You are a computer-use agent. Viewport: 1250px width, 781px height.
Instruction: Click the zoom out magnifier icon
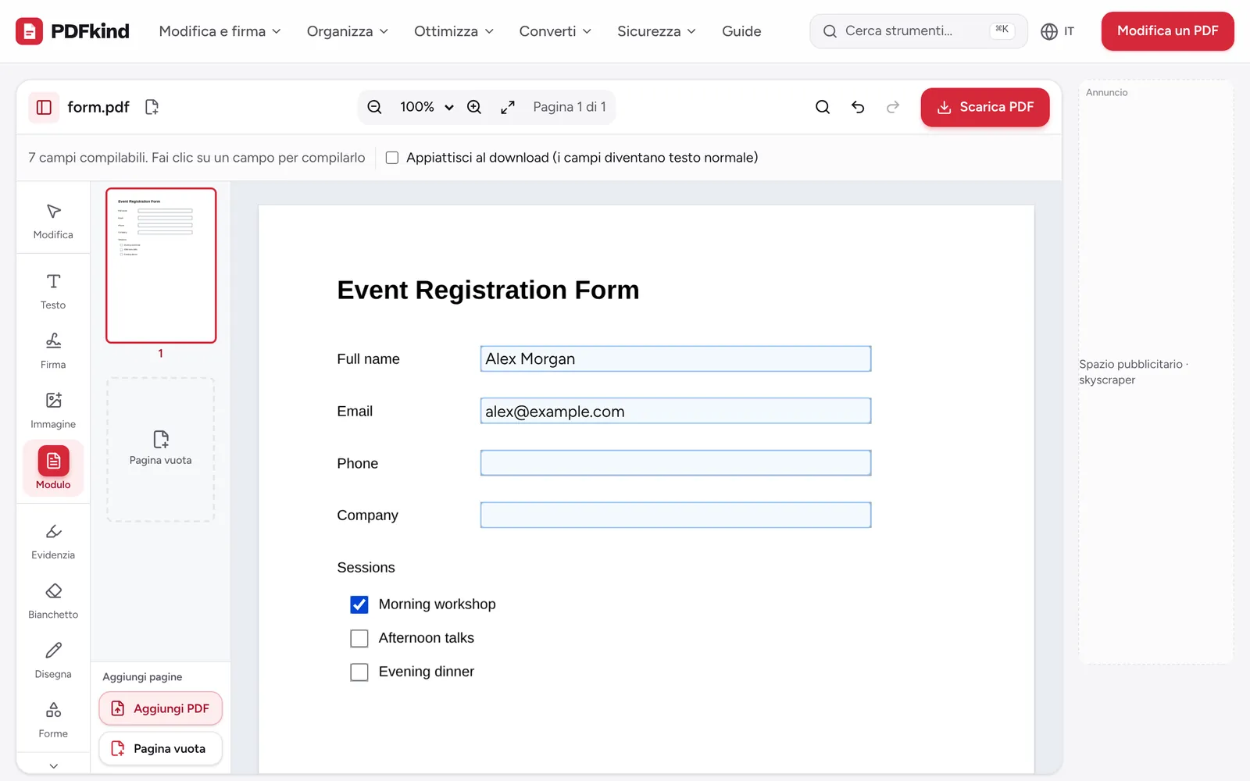(x=375, y=107)
